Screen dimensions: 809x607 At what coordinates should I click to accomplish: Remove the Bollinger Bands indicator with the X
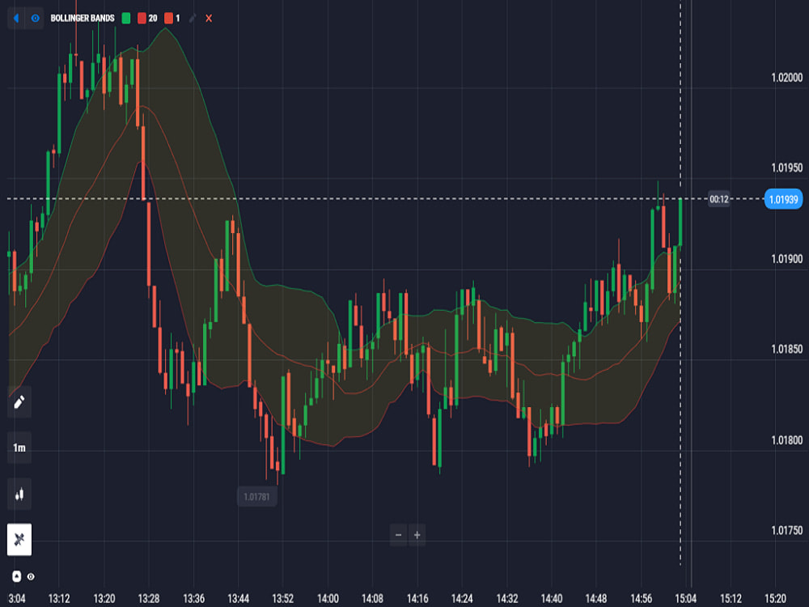[208, 18]
